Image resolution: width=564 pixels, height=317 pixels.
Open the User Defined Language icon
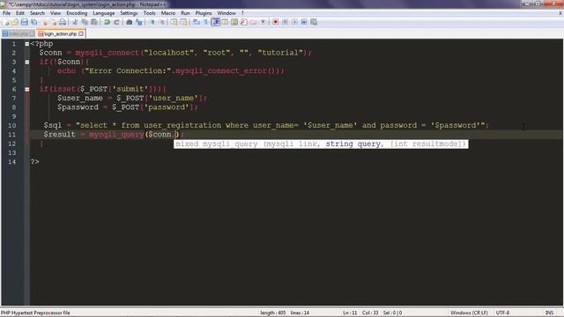(x=225, y=22)
